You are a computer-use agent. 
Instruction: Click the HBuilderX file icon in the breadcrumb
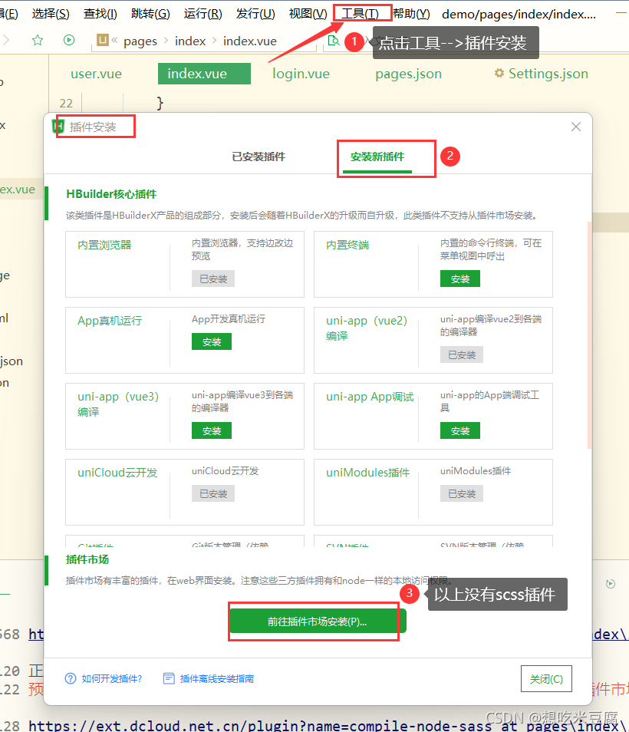point(102,40)
